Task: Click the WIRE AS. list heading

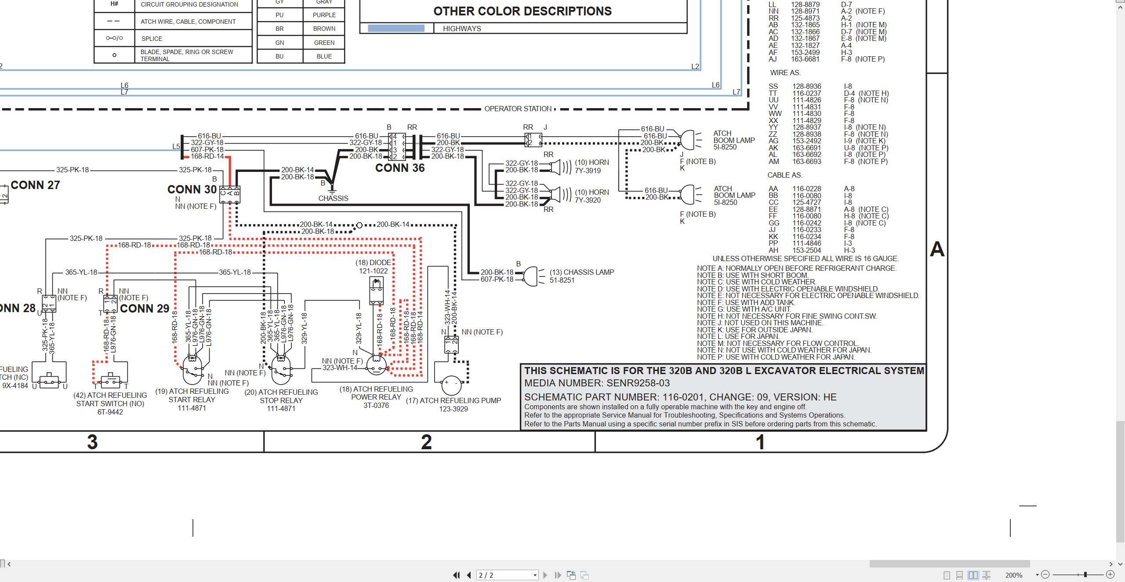Action: [785, 73]
